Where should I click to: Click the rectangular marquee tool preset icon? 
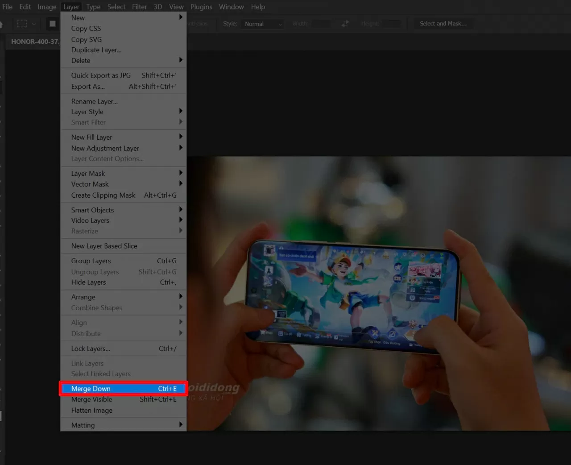click(x=22, y=24)
